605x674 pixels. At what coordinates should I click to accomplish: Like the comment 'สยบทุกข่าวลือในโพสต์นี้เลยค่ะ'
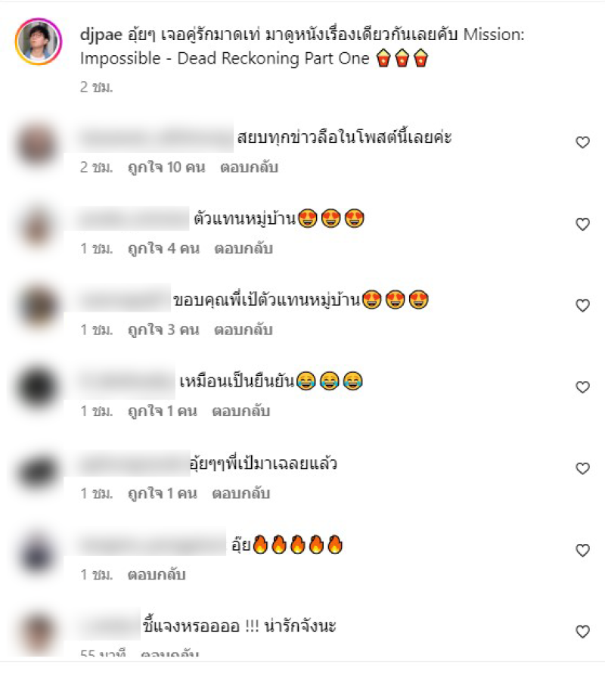582,142
